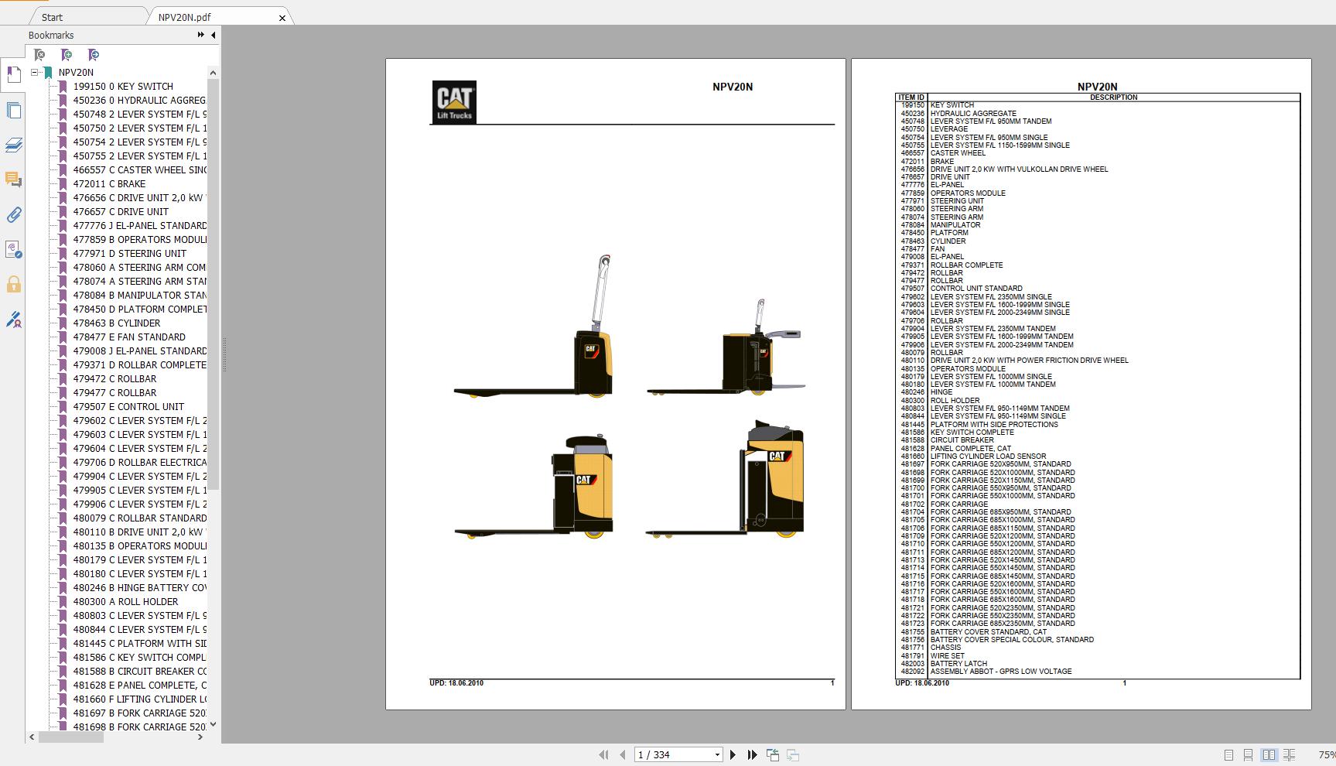Viewport: 1336px width, 766px height.
Task: Click the Bookmarks panel title
Action: (x=51, y=35)
